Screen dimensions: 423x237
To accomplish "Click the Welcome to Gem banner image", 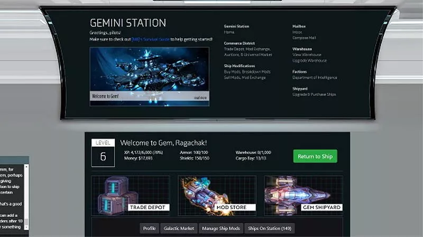I will 150,77.
